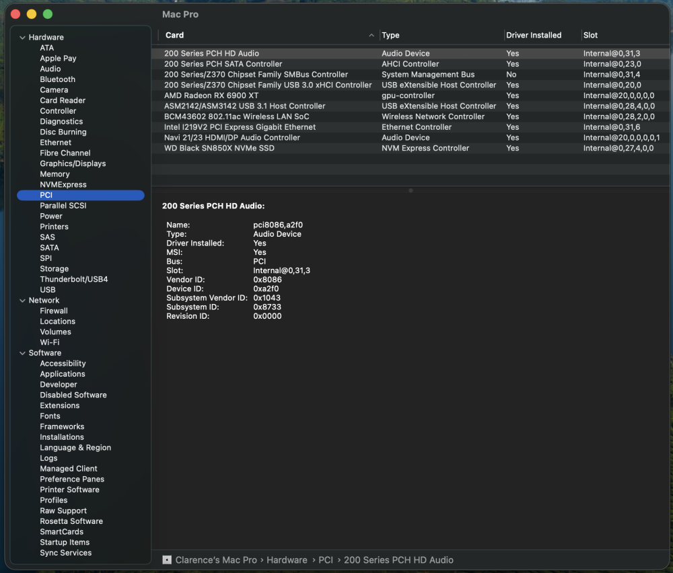Open Graphics/Displays category
This screenshot has width=673, height=573.
tap(73, 163)
